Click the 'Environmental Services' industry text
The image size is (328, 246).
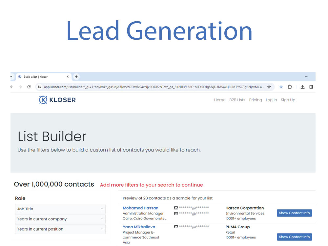[245, 214]
